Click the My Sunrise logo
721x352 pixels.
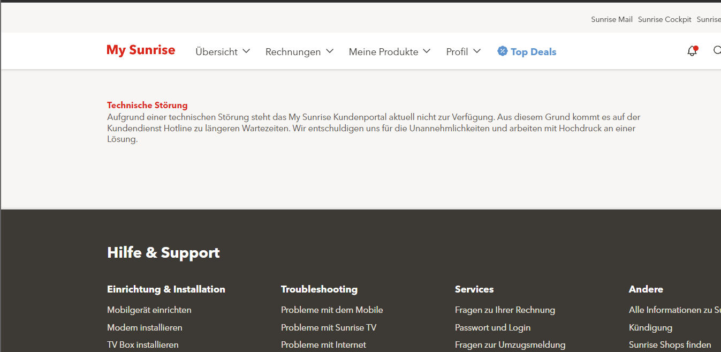[141, 50]
